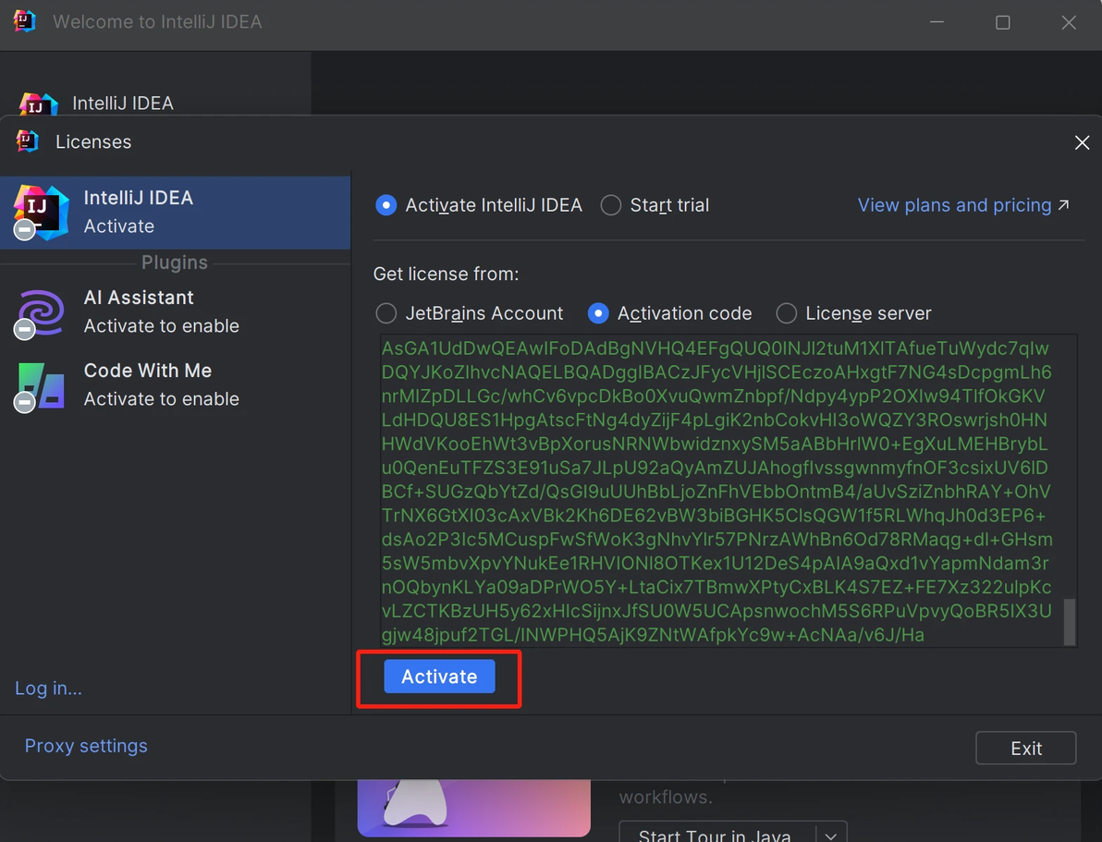This screenshot has height=842, width=1102.
Task: Maximize the Welcome to IntelliJ IDEA window
Action: (x=1002, y=22)
